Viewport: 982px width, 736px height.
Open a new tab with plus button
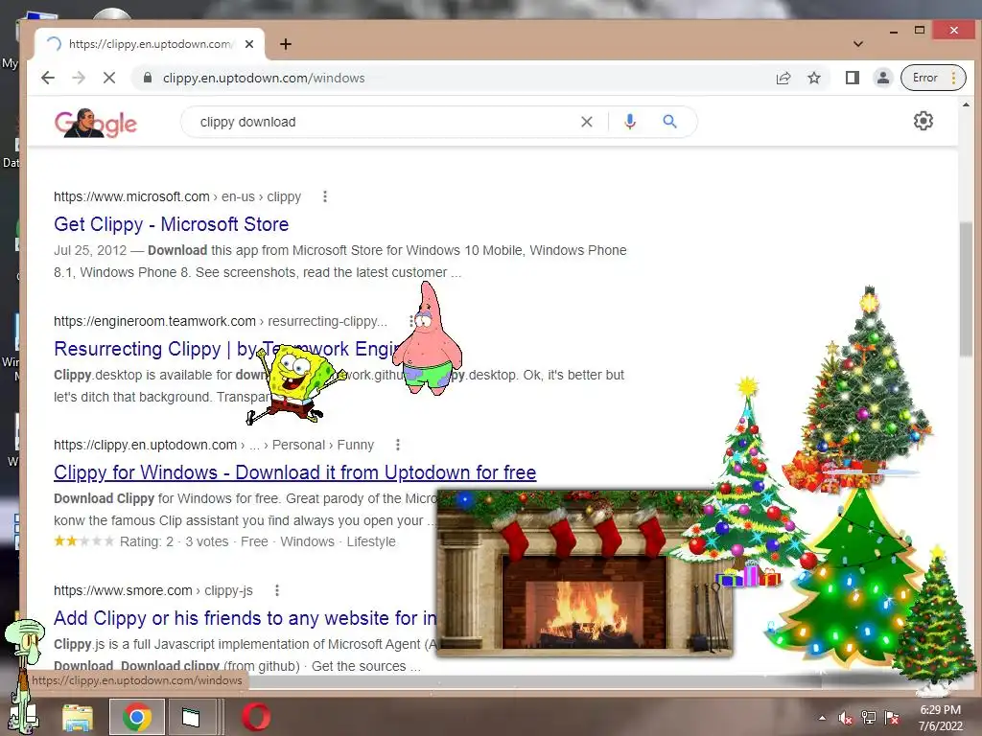(x=286, y=44)
